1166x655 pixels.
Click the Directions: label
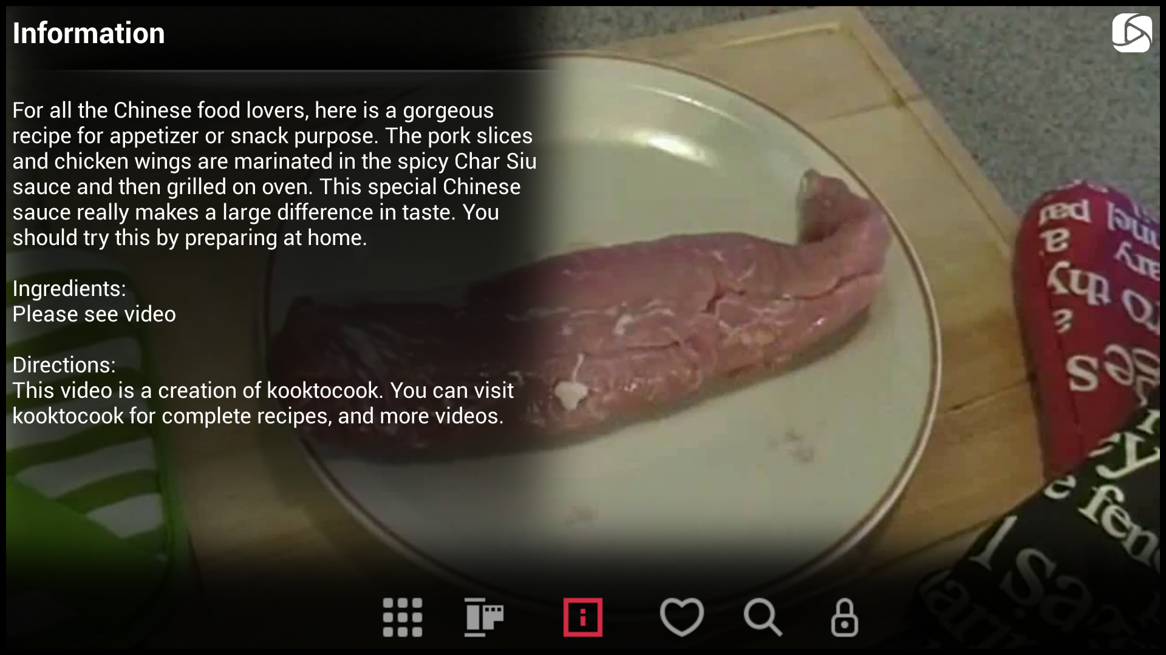64,365
